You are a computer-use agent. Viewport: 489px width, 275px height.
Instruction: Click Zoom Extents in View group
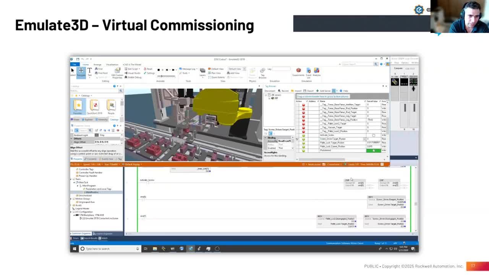217,77
